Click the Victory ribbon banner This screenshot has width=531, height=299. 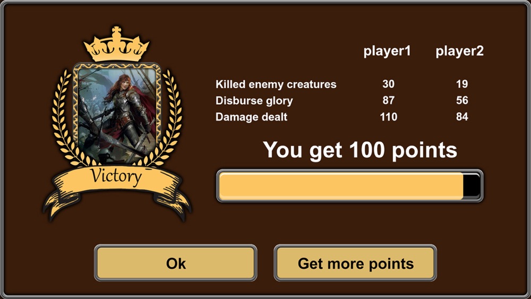click(117, 190)
